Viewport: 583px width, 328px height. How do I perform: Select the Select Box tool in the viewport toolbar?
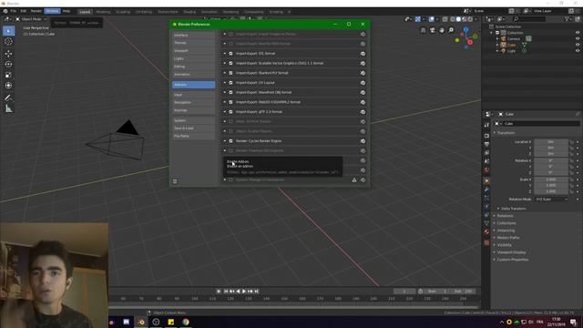pos(8,30)
